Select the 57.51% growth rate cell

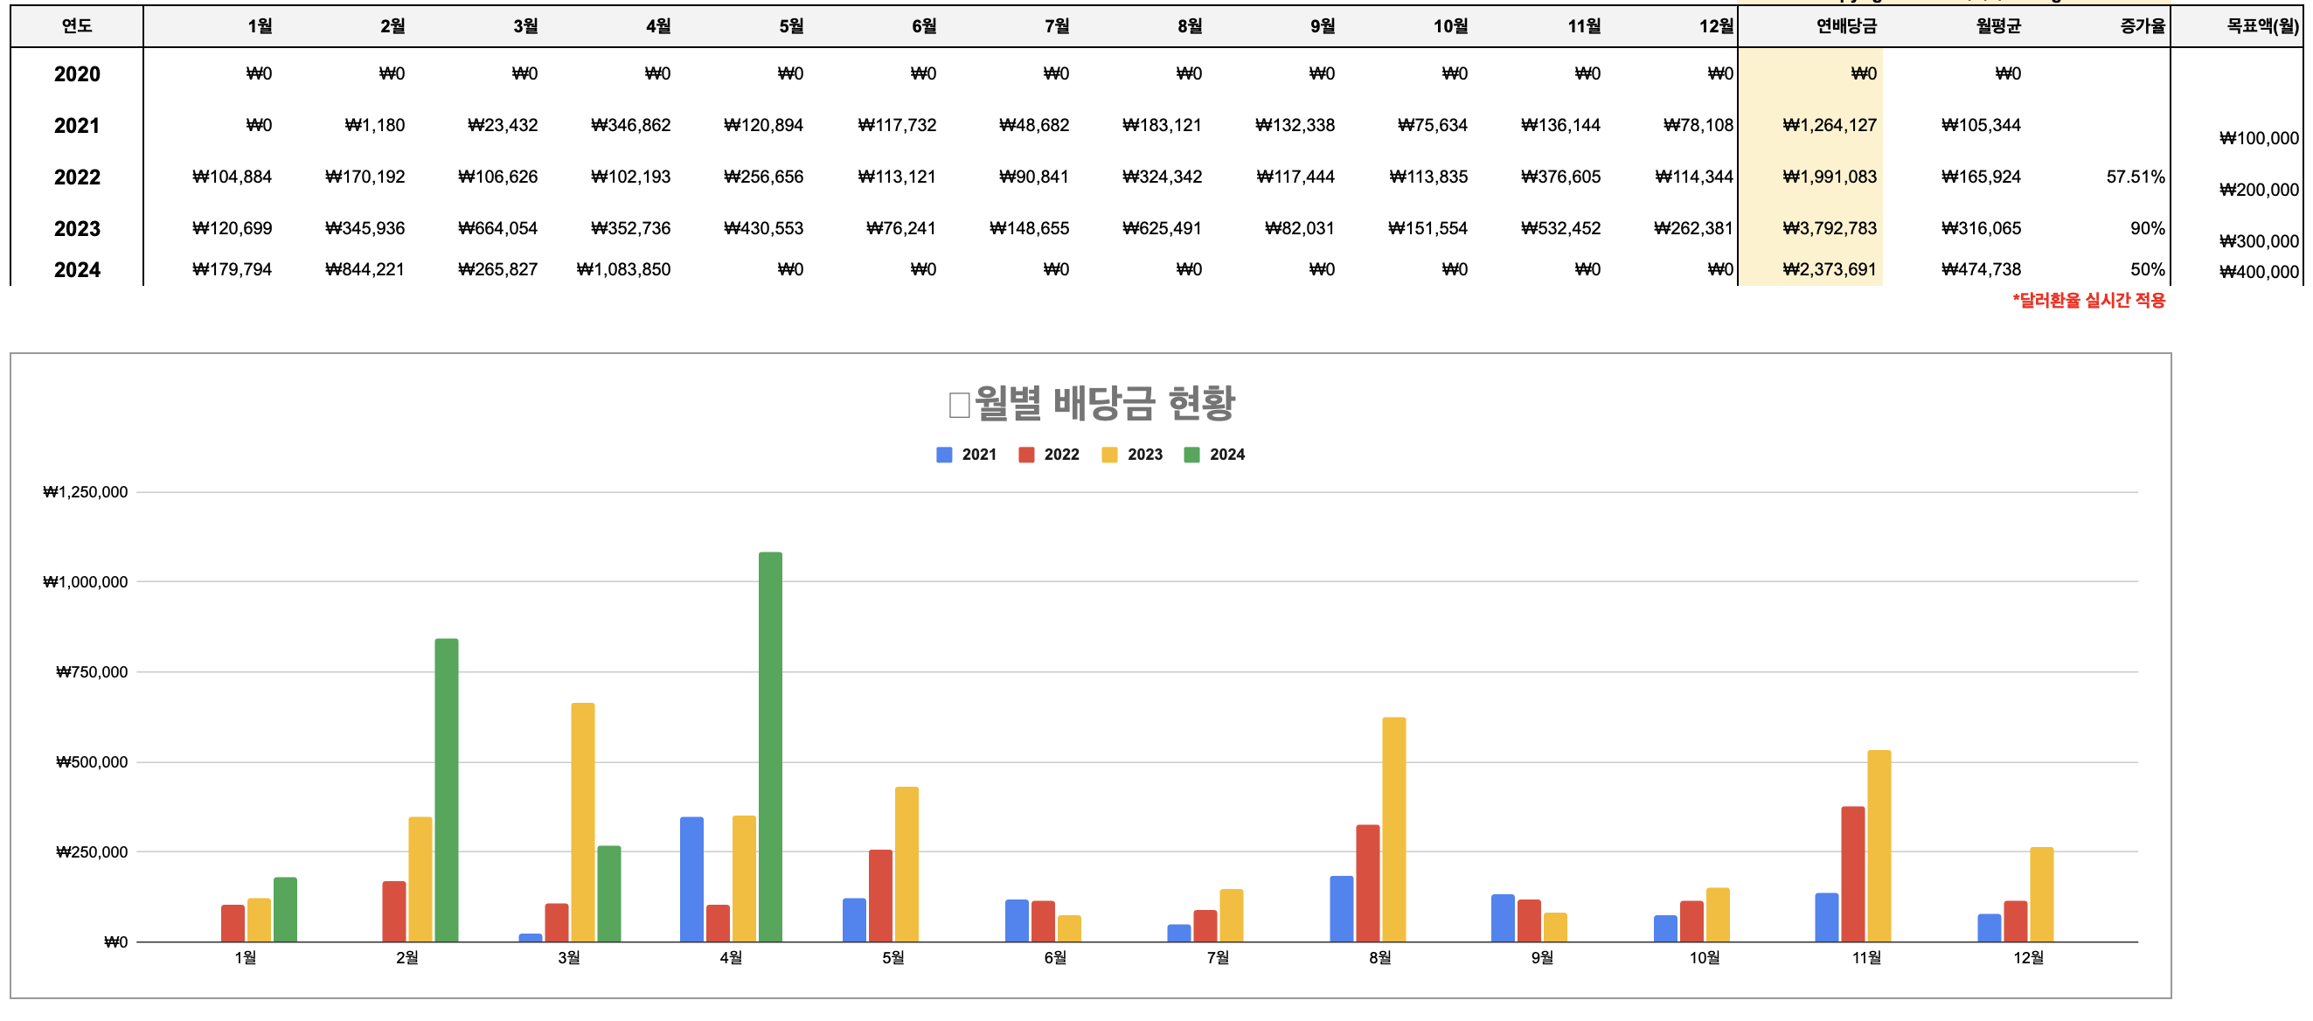pos(2135,177)
